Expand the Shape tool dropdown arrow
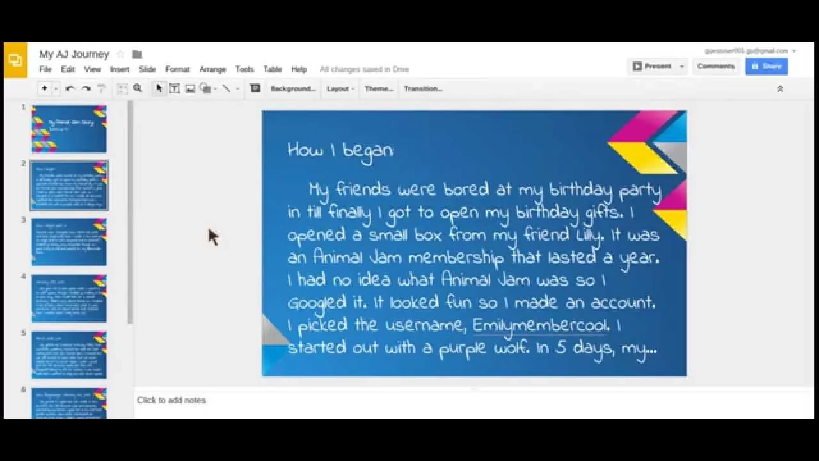 point(215,89)
